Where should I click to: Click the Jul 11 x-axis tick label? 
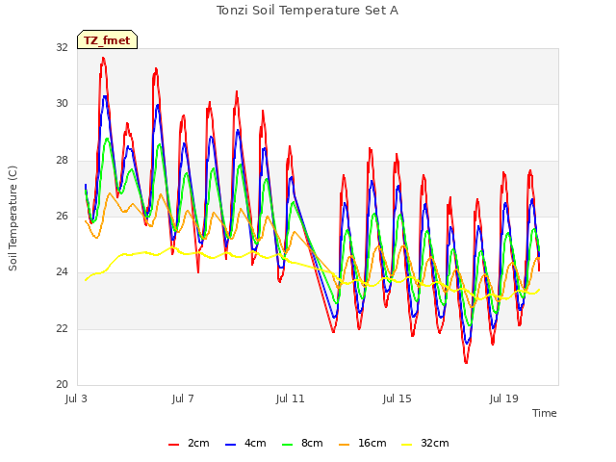[x=290, y=398]
